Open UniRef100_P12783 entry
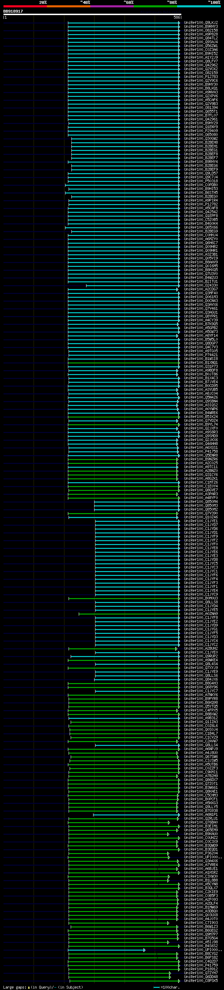Image resolution: width=224 pixels, height=990 pixels. pos(201,77)
